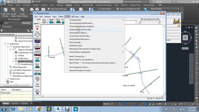Open the Lateral Structure editor
This screenshot has height=112, width=199.
coord(37,53)
